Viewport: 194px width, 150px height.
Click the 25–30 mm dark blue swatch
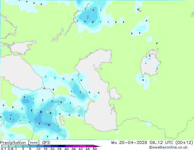[x=62, y=146]
